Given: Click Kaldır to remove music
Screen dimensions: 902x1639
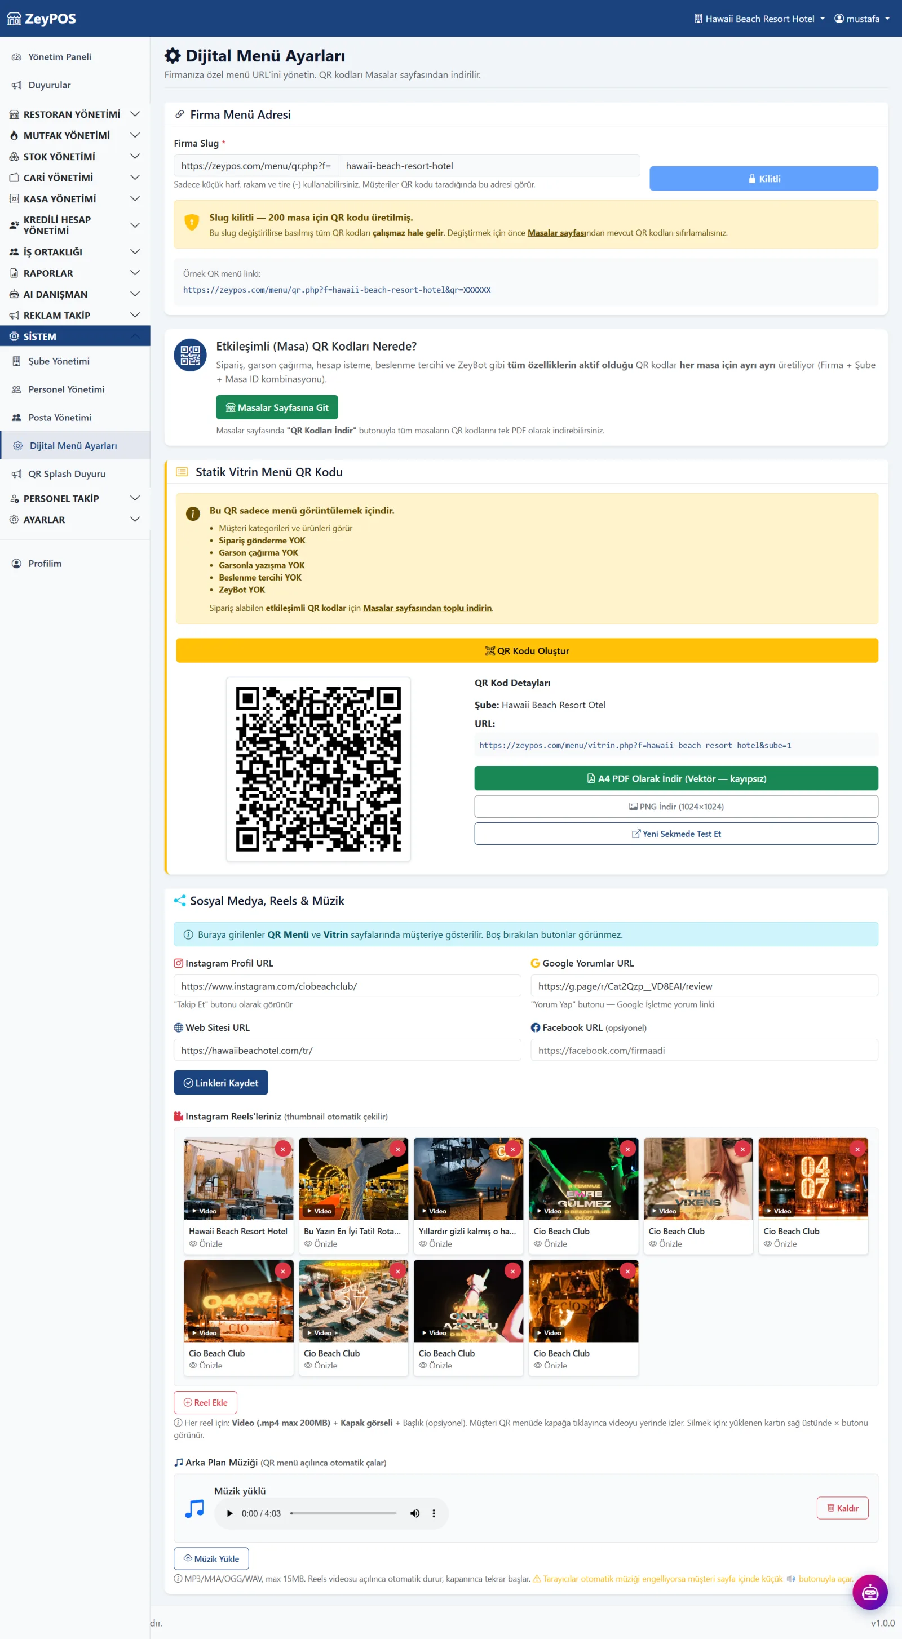Looking at the screenshot, I should coord(842,1508).
